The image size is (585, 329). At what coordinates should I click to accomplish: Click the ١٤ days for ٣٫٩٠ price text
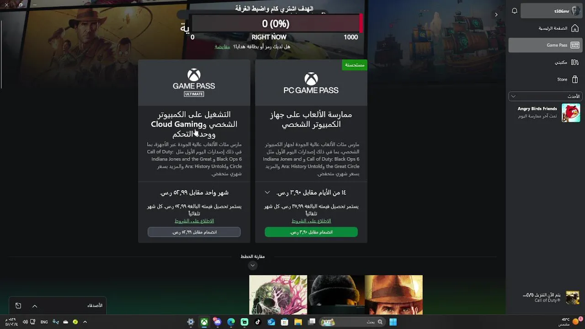(311, 193)
